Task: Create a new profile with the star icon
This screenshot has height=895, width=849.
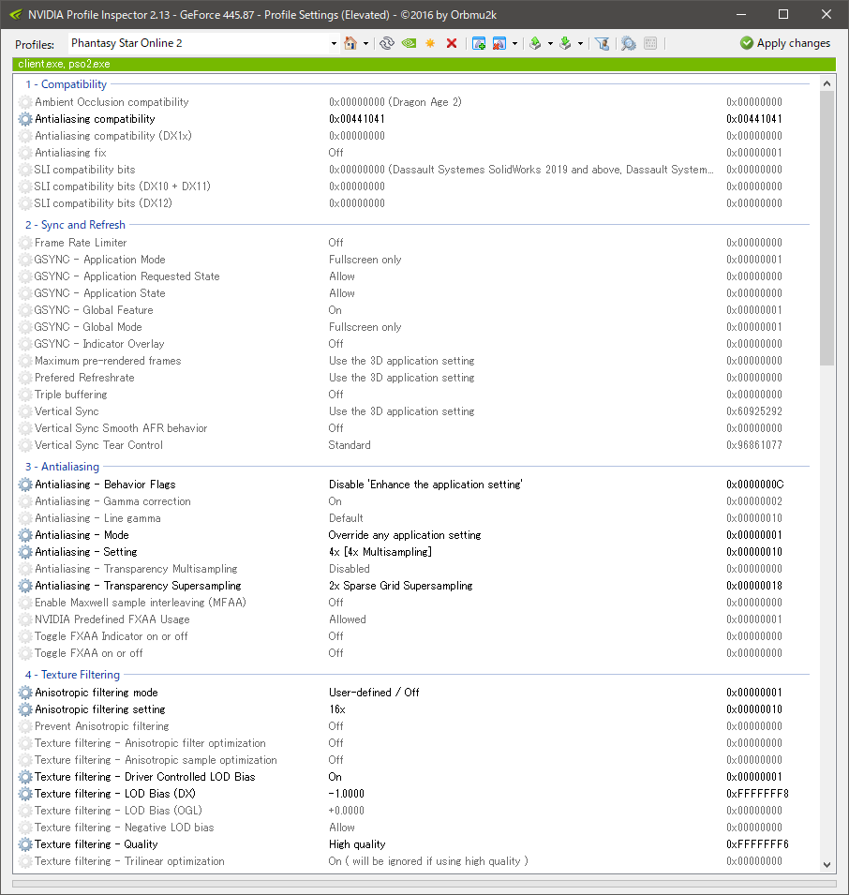Action: pyautogui.click(x=430, y=43)
